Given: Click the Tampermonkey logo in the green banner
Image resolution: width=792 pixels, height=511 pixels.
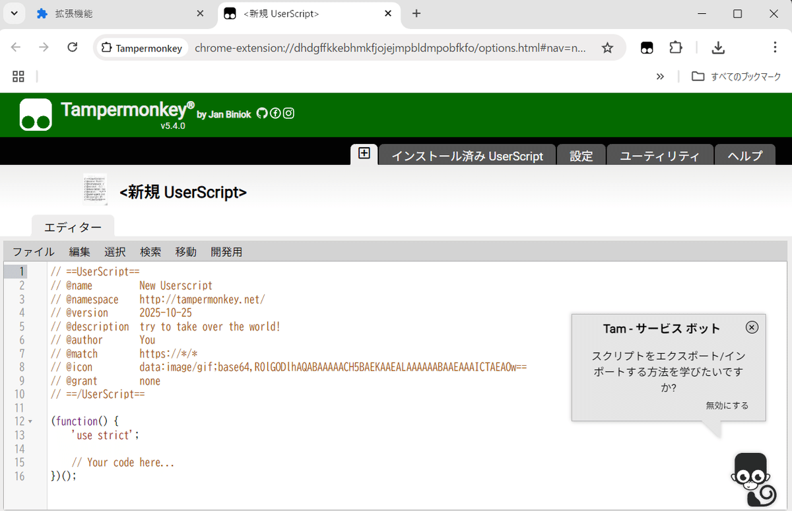Looking at the screenshot, I should pos(36,114).
